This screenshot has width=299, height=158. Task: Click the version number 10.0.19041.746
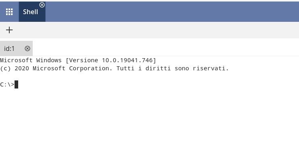point(127,60)
